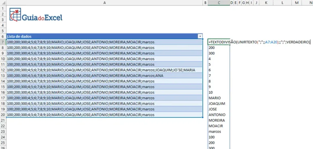
Task: Select row 1 header
Action: (x=3, y=8)
